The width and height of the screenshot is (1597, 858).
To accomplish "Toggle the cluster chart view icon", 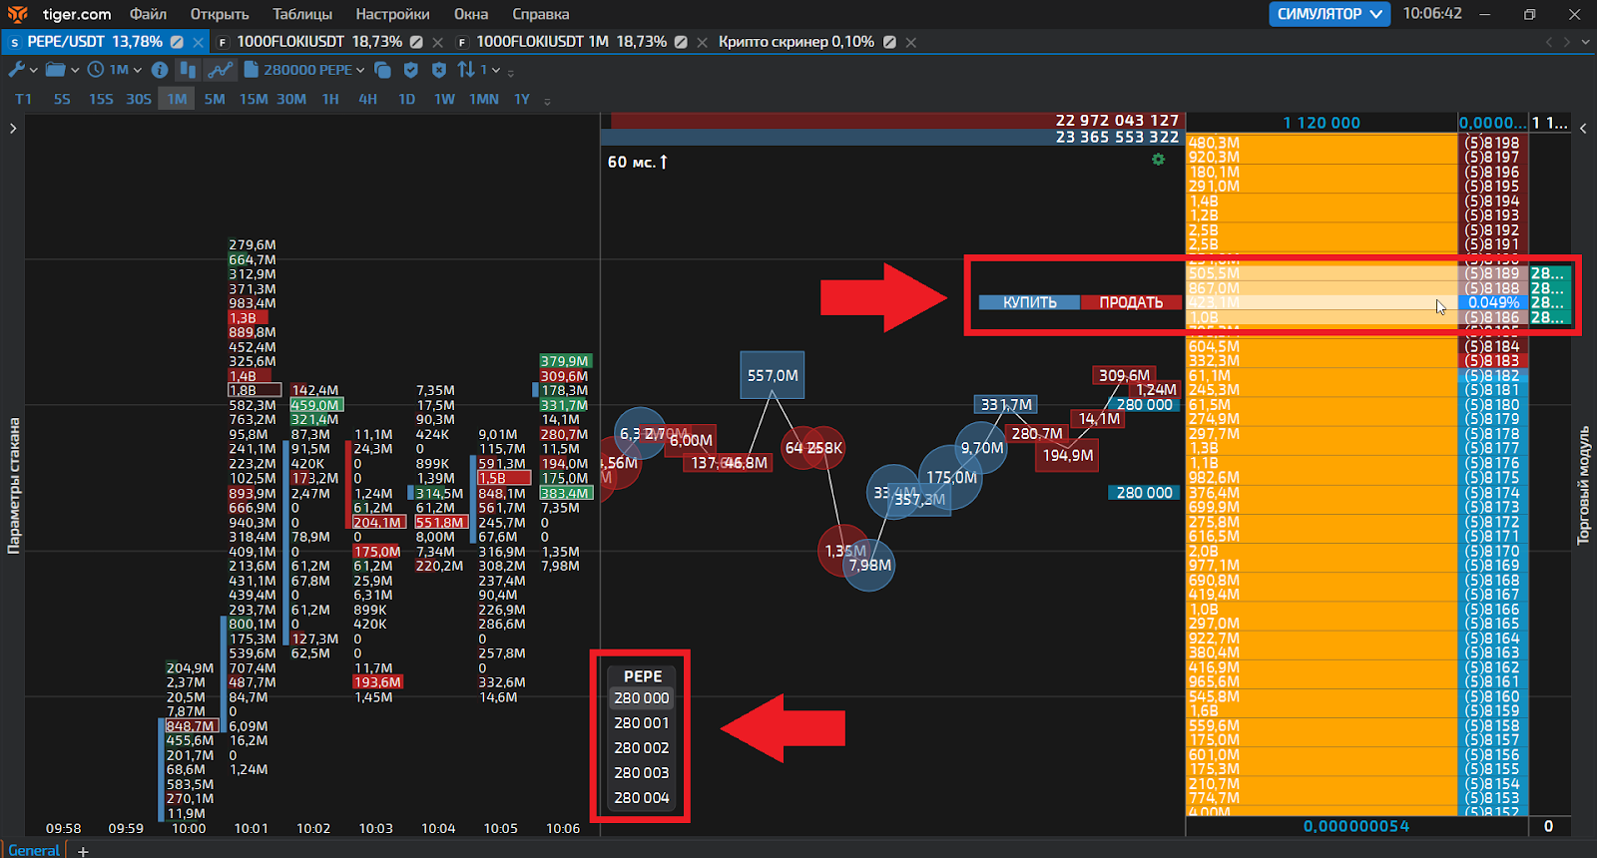I will click(188, 70).
